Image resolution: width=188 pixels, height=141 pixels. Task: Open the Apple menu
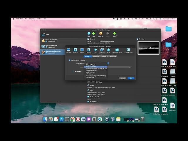tap(14, 19)
